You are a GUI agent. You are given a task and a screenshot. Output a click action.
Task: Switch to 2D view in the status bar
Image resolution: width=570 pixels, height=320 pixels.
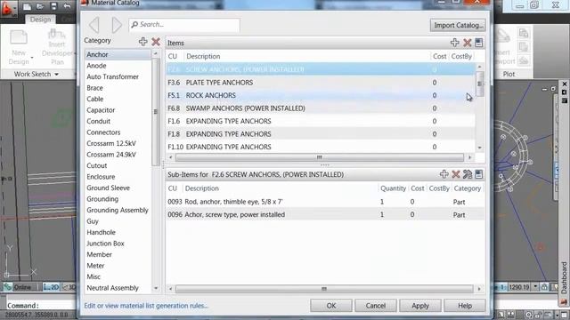[x=52, y=287]
